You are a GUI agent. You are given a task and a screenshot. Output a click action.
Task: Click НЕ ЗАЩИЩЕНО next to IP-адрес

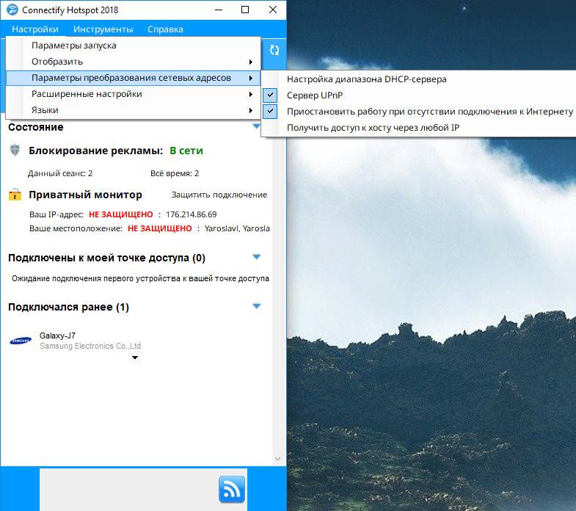[x=121, y=214]
